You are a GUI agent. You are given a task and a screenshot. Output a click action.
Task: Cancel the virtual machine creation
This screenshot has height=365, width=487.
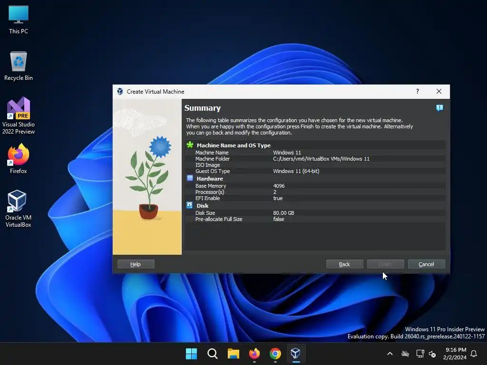point(427,264)
